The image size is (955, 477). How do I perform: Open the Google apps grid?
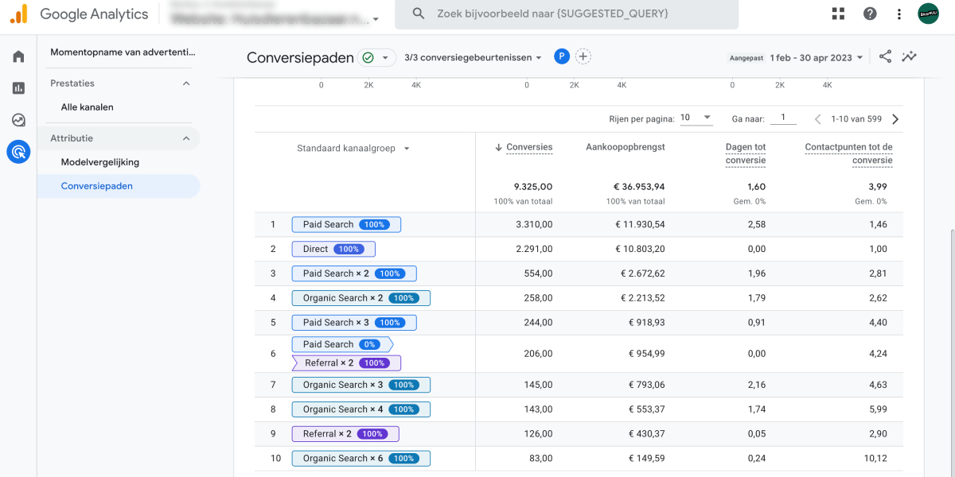tap(838, 14)
